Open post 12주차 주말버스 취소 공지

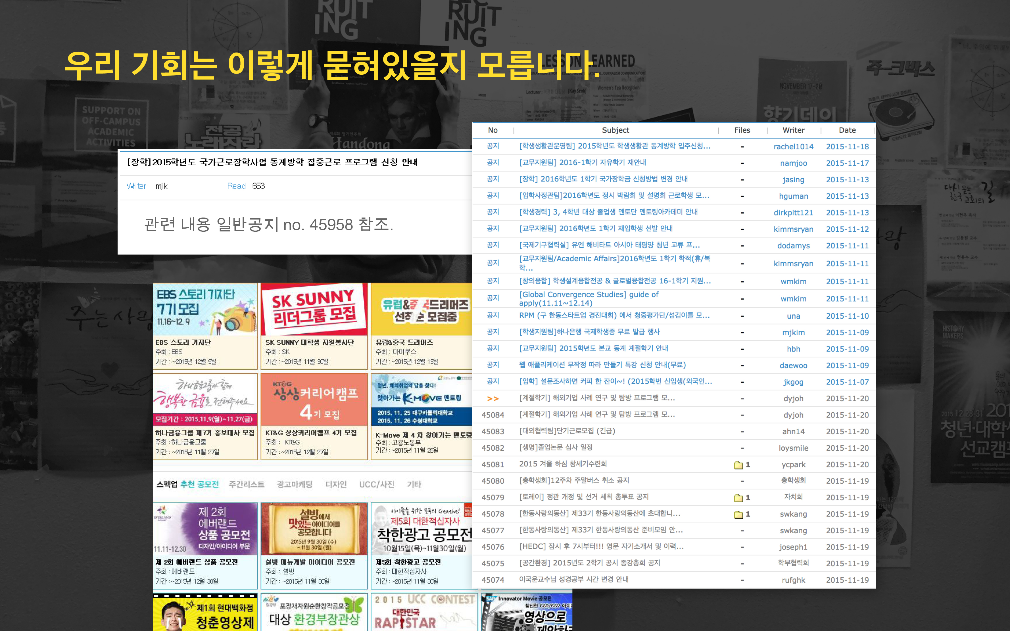click(574, 480)
